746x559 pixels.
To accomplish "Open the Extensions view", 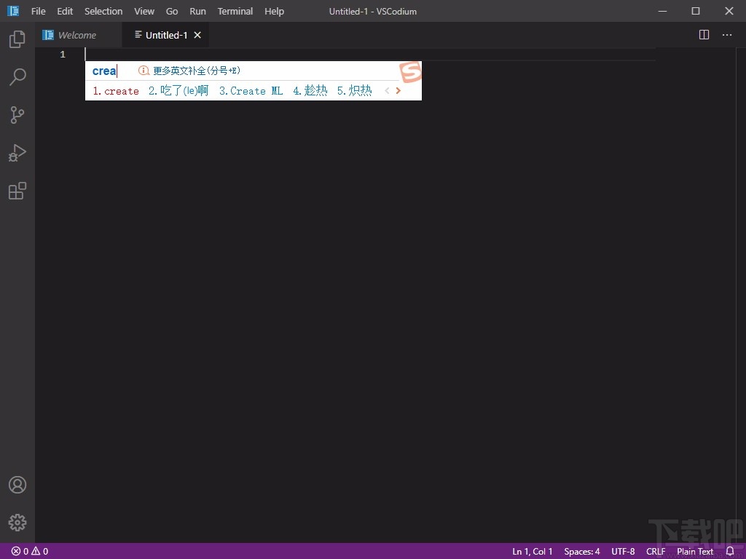I will tap(17, 191).
